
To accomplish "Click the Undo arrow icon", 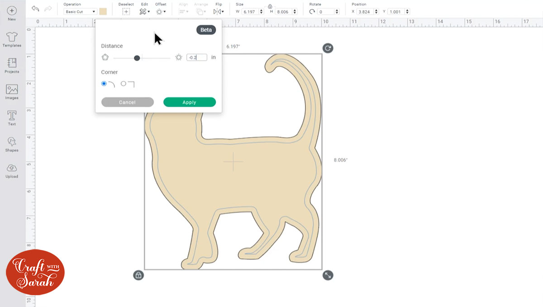I will pyautogui.click(x=35, y=8).
